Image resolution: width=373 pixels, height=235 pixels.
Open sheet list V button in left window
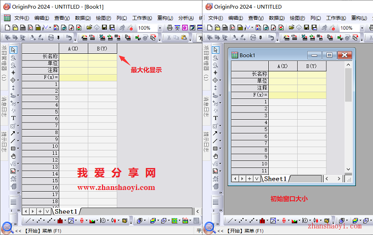48,211
